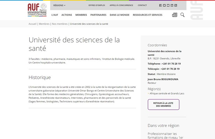
Task: Open the search magnifier
Action: coord(182,15)
